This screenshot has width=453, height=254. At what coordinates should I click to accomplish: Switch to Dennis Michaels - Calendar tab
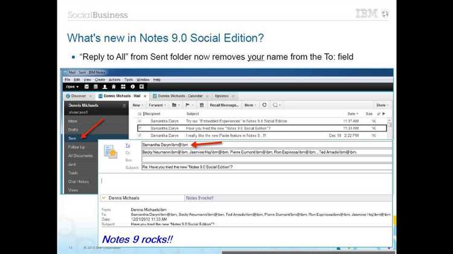[179, 95]
